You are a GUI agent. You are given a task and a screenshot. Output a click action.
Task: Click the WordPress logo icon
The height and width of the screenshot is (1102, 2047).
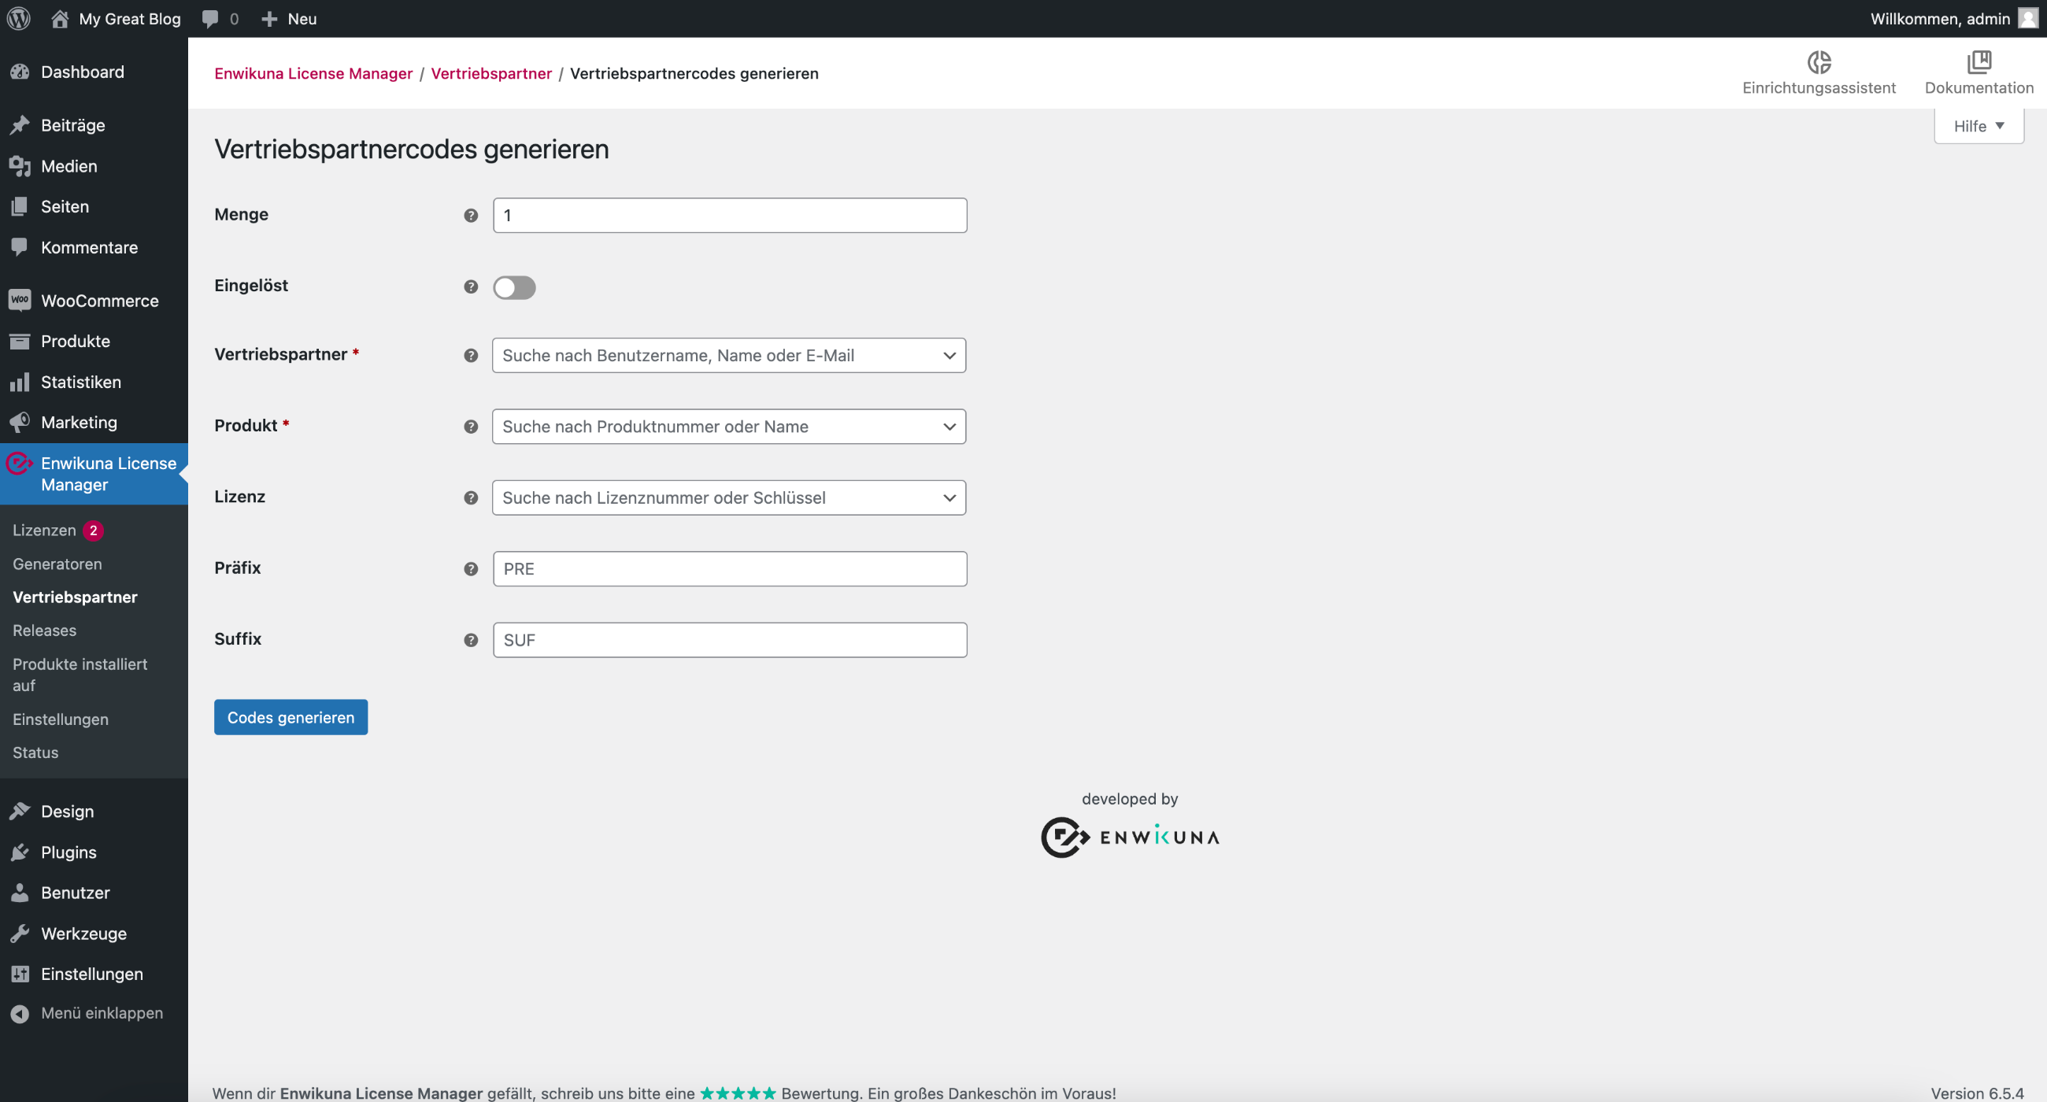[x=19, y=18]
